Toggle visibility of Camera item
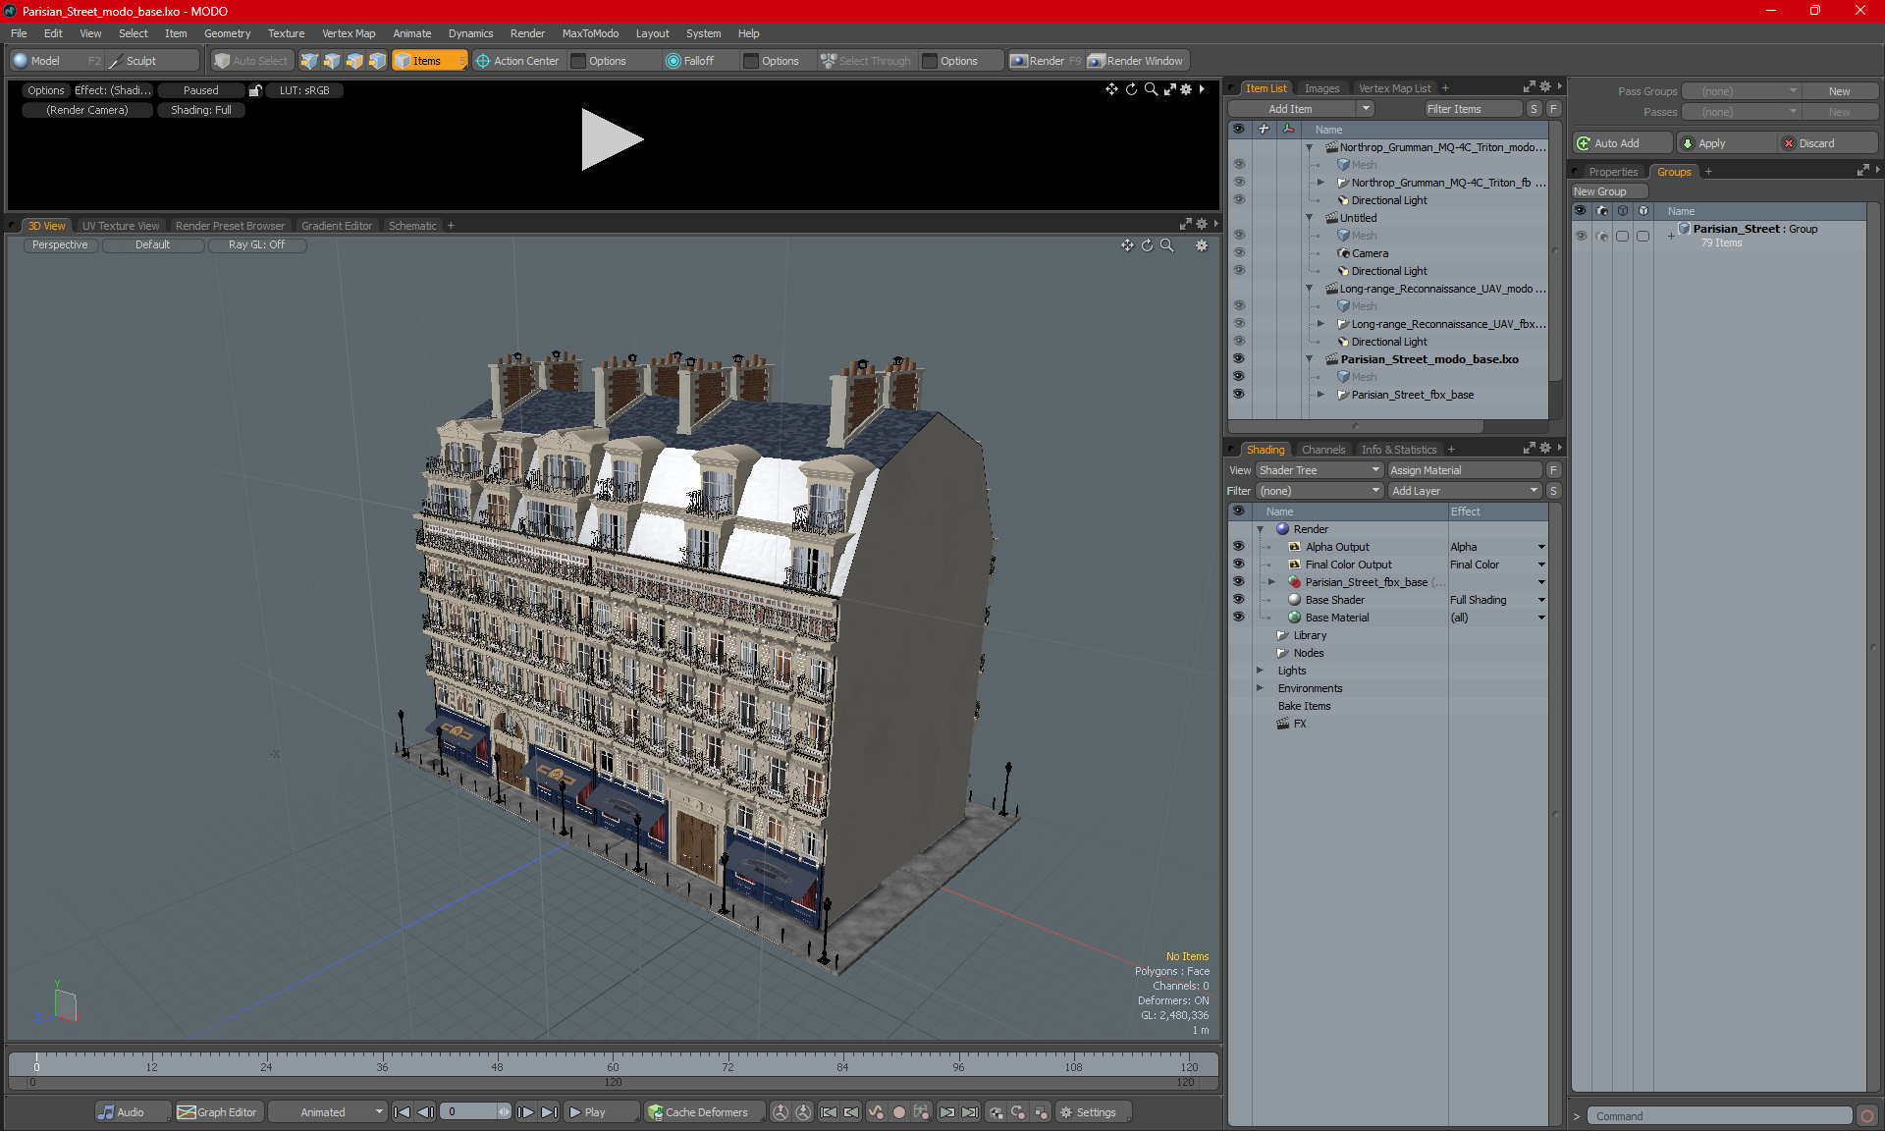This screenshot has width=1885, height=1131. point(1238,253)
